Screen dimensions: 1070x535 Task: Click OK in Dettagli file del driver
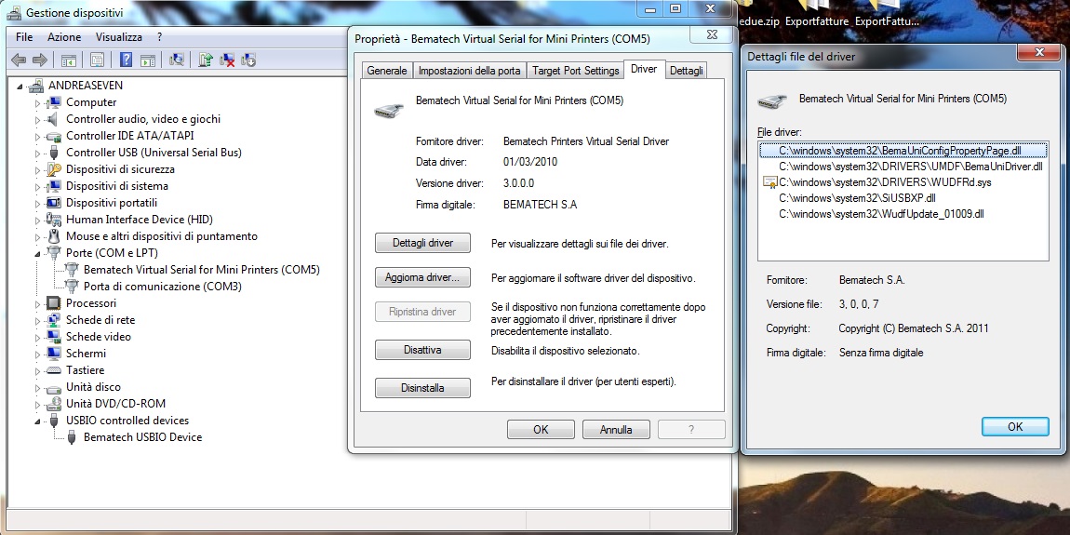coord(1015,426)
